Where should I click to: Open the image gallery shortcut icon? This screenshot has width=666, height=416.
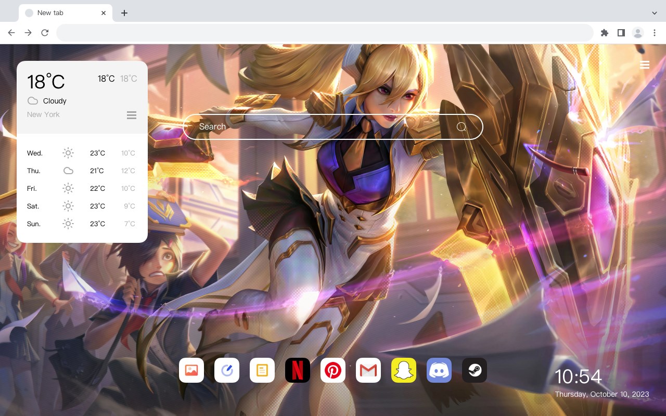pyautogui.click(x=191, y=370)
